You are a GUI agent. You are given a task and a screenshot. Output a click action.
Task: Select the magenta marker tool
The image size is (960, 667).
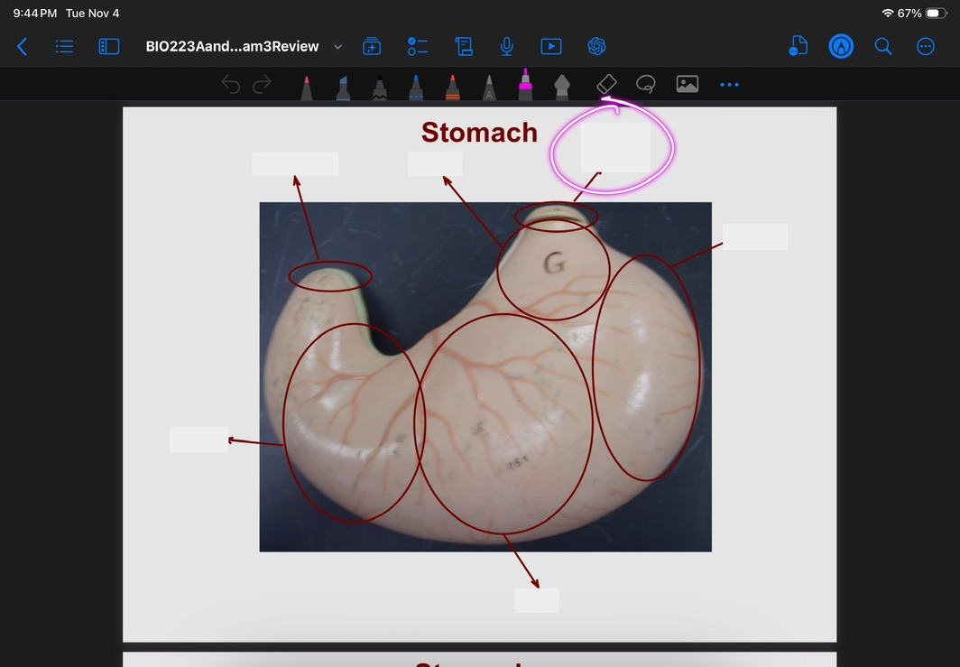(525, 85)
